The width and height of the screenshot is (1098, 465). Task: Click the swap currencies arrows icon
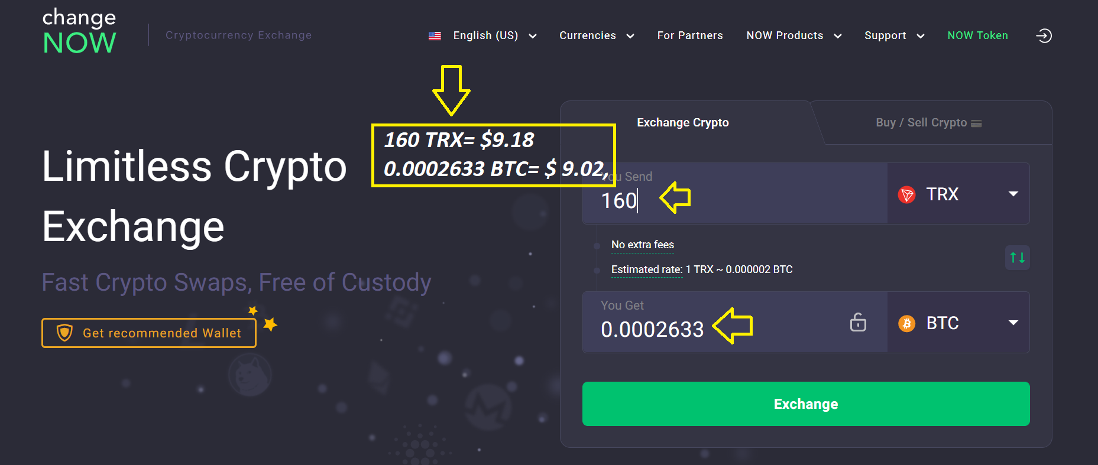click(1017, 258)
